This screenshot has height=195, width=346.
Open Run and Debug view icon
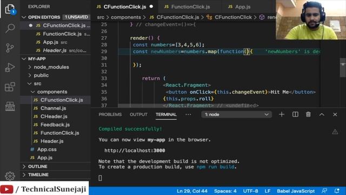[10, 67]
